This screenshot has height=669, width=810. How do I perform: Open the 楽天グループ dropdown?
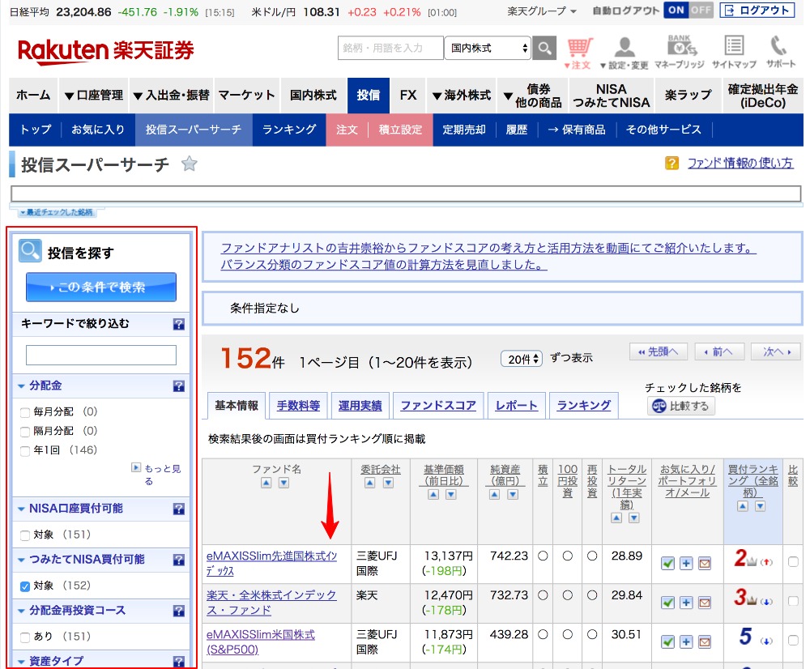point(542,11)
